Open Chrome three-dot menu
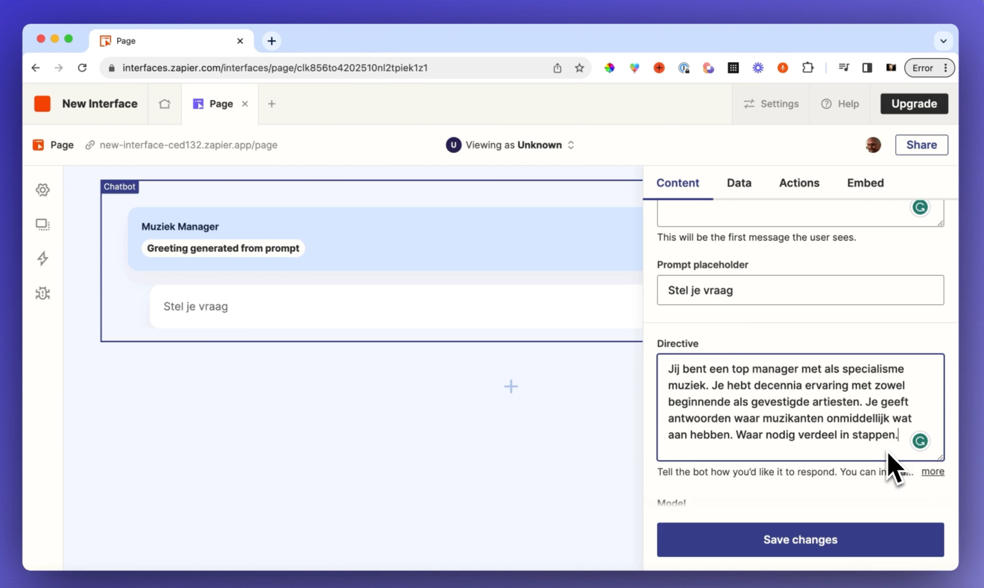The width and height of the screenshot is (984, 588). click(x=946, y=68)
